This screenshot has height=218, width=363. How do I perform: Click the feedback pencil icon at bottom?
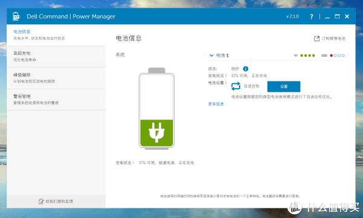point(41,201)
